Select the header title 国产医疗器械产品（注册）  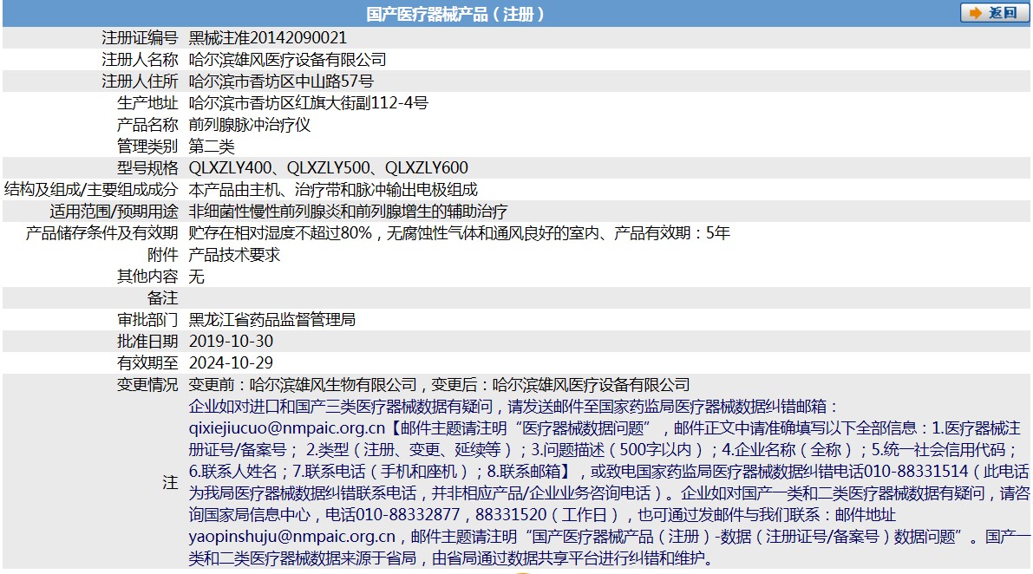tap(455, 14)
